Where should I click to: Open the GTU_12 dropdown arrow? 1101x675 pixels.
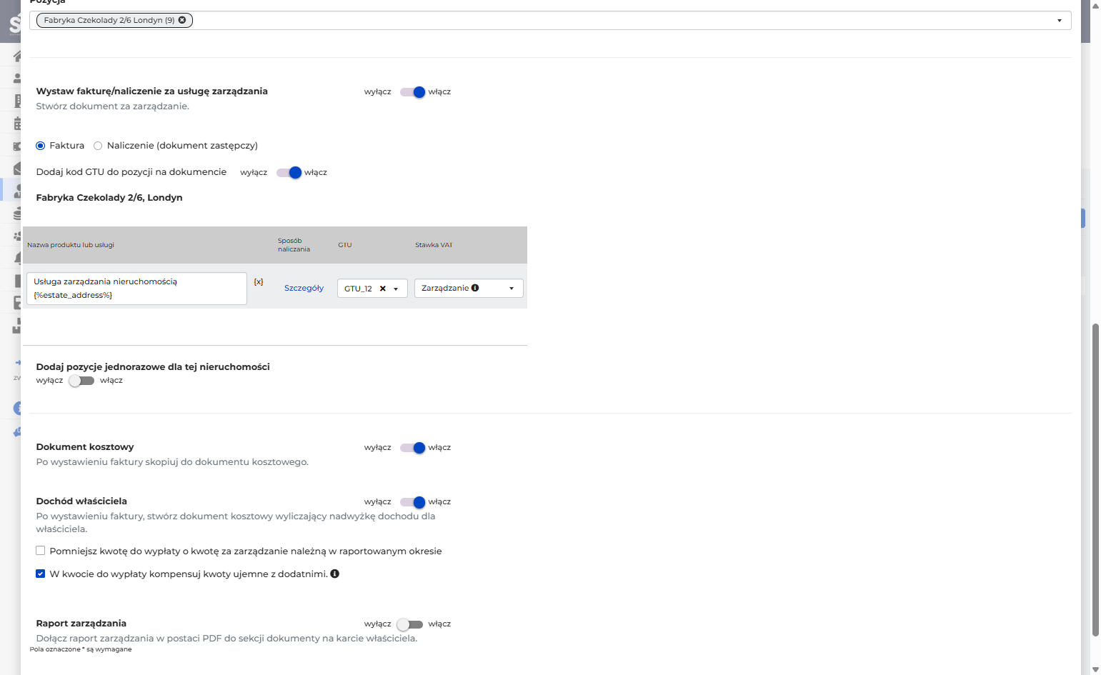pos(396,289)
